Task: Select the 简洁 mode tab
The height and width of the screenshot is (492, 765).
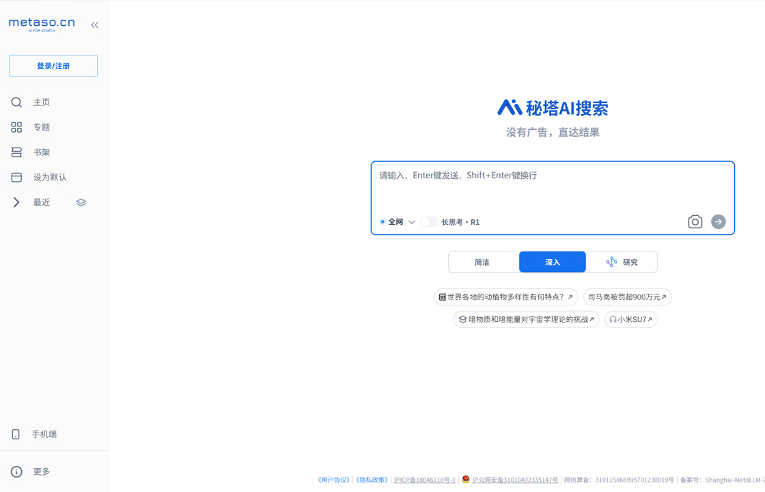Action: (484, 262)
